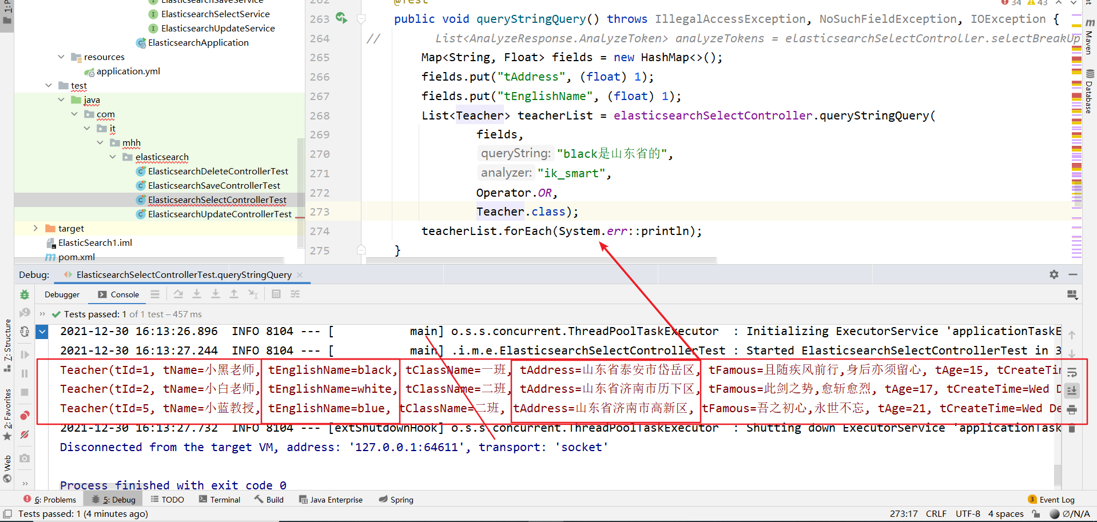Open the Problems tool window

click(x=50, y=499)
